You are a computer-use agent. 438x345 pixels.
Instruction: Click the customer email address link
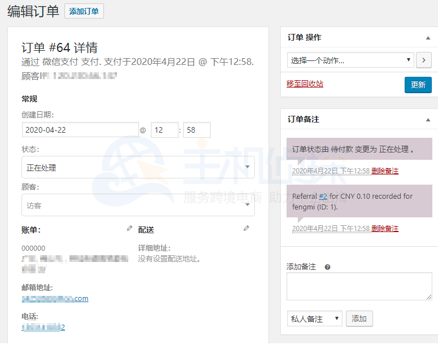click(55, 299)
